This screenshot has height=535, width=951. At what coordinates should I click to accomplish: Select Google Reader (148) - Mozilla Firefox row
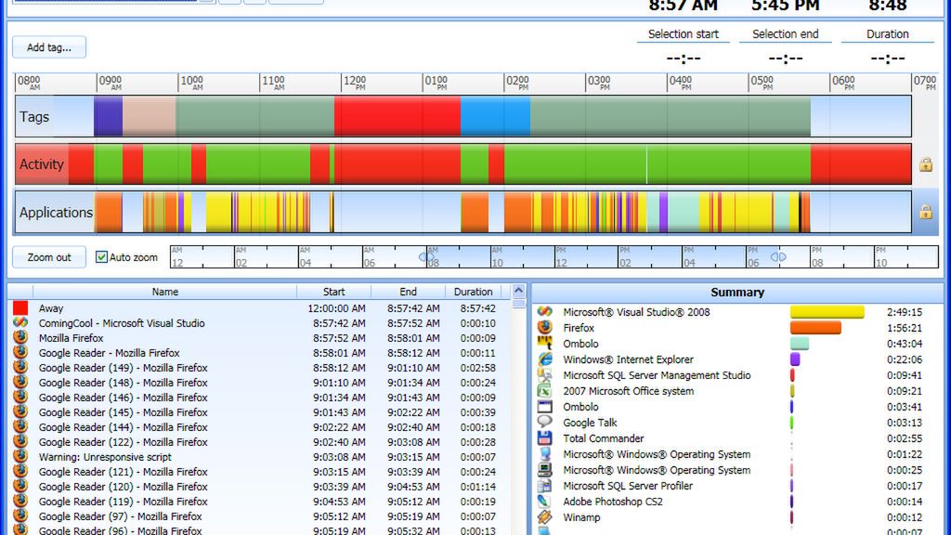pos(259,383)
